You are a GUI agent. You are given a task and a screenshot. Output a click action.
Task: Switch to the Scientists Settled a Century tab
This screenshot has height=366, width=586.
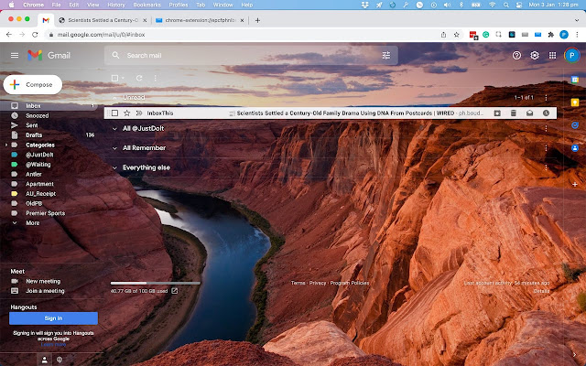(103, 20)
